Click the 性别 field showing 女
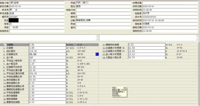This screenshot has height=106, width=200. [37, 24]
